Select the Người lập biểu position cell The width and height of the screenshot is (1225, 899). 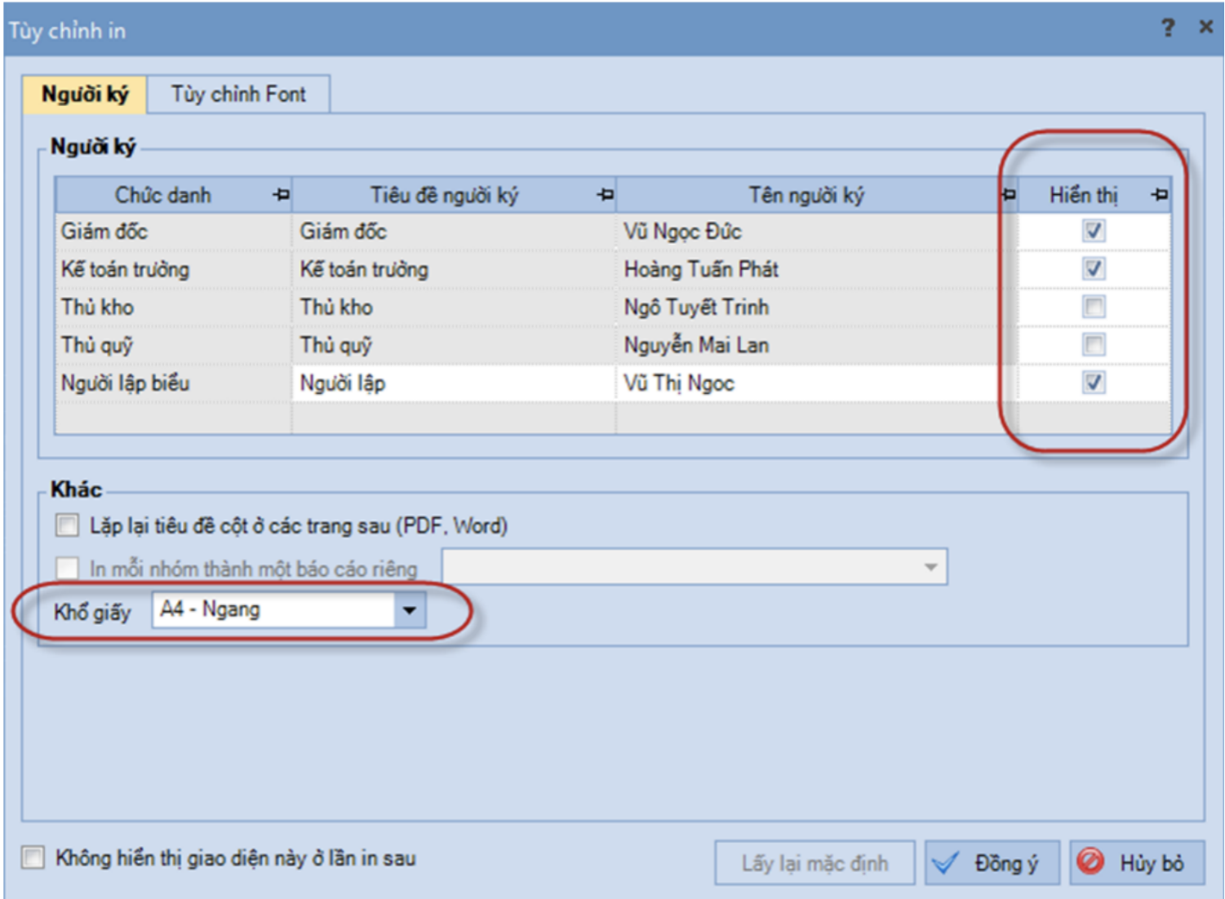173,383
